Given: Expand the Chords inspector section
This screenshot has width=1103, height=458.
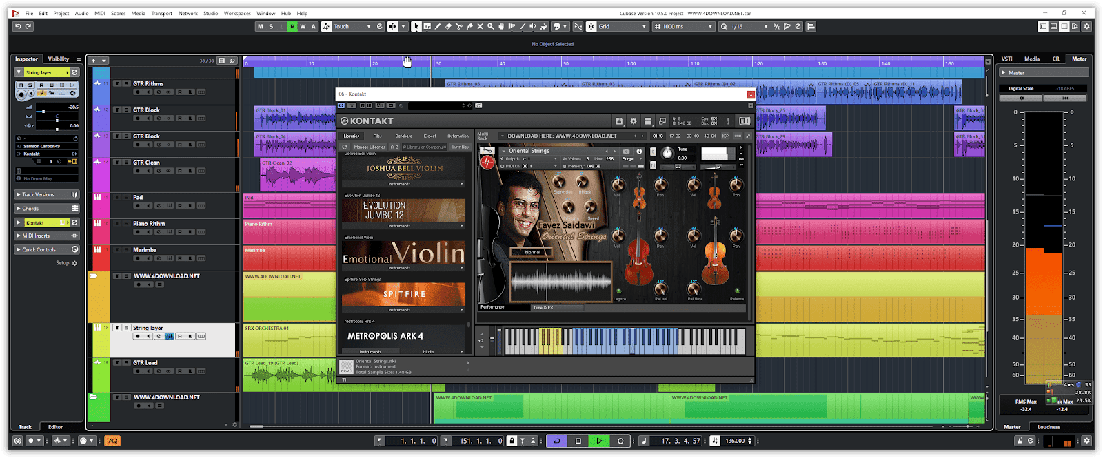Looking at the screenshot, I should coord(47,209).
